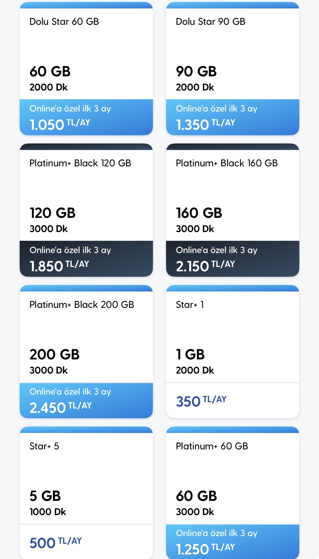Open the Star+ 1 plan title
The image size is (319, 559).
[x=190, y=305]
